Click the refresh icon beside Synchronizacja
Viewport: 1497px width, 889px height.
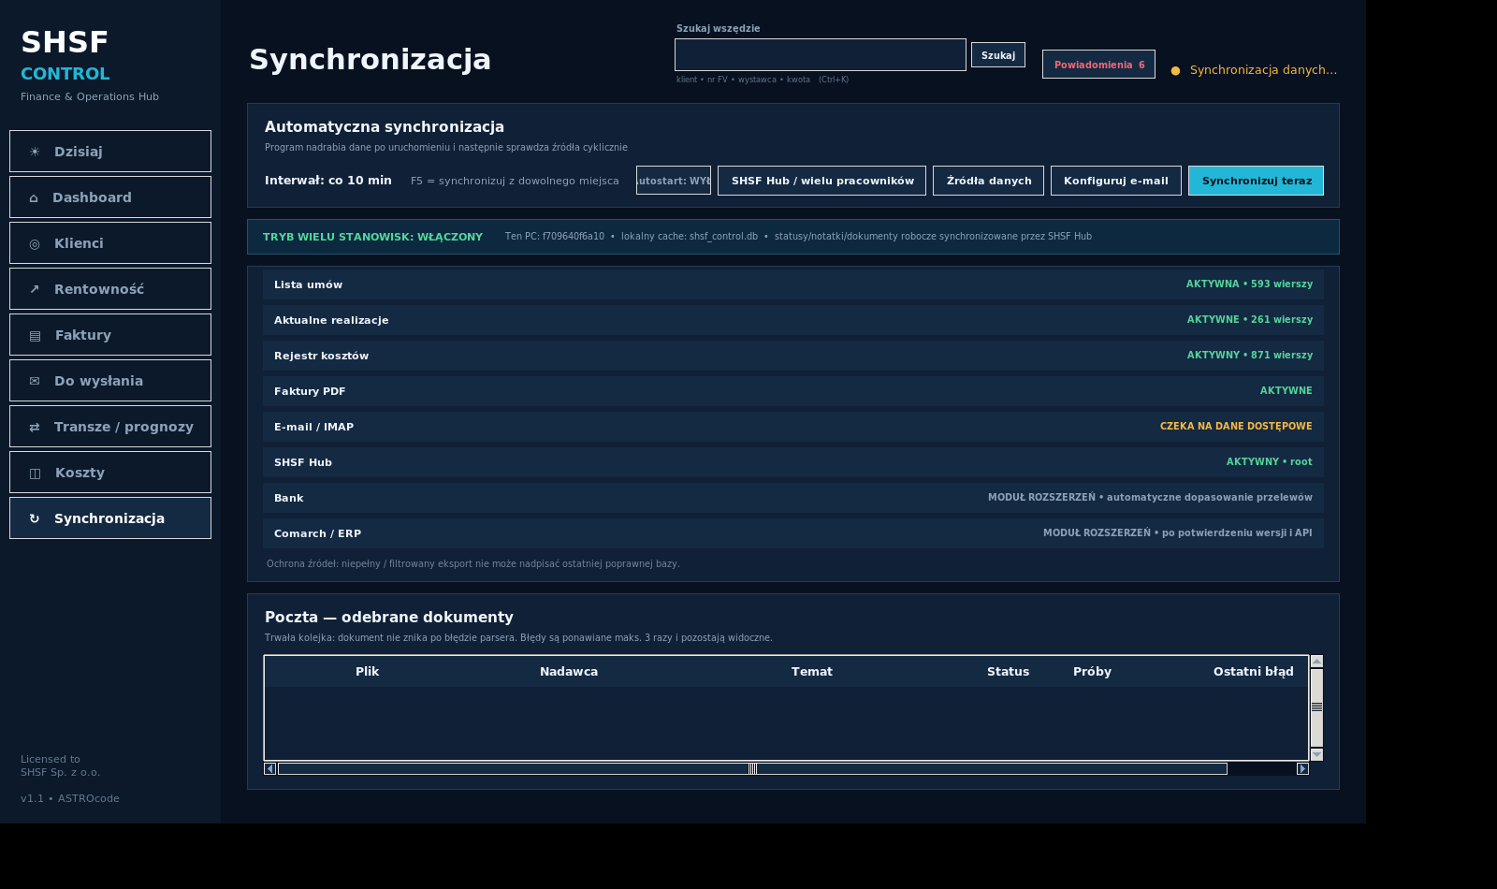coord(35,518)
